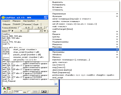This screenshot has height=95, width=121.
Task: Expand the Подпрограммы submenu
Action: tap(84, 42)
